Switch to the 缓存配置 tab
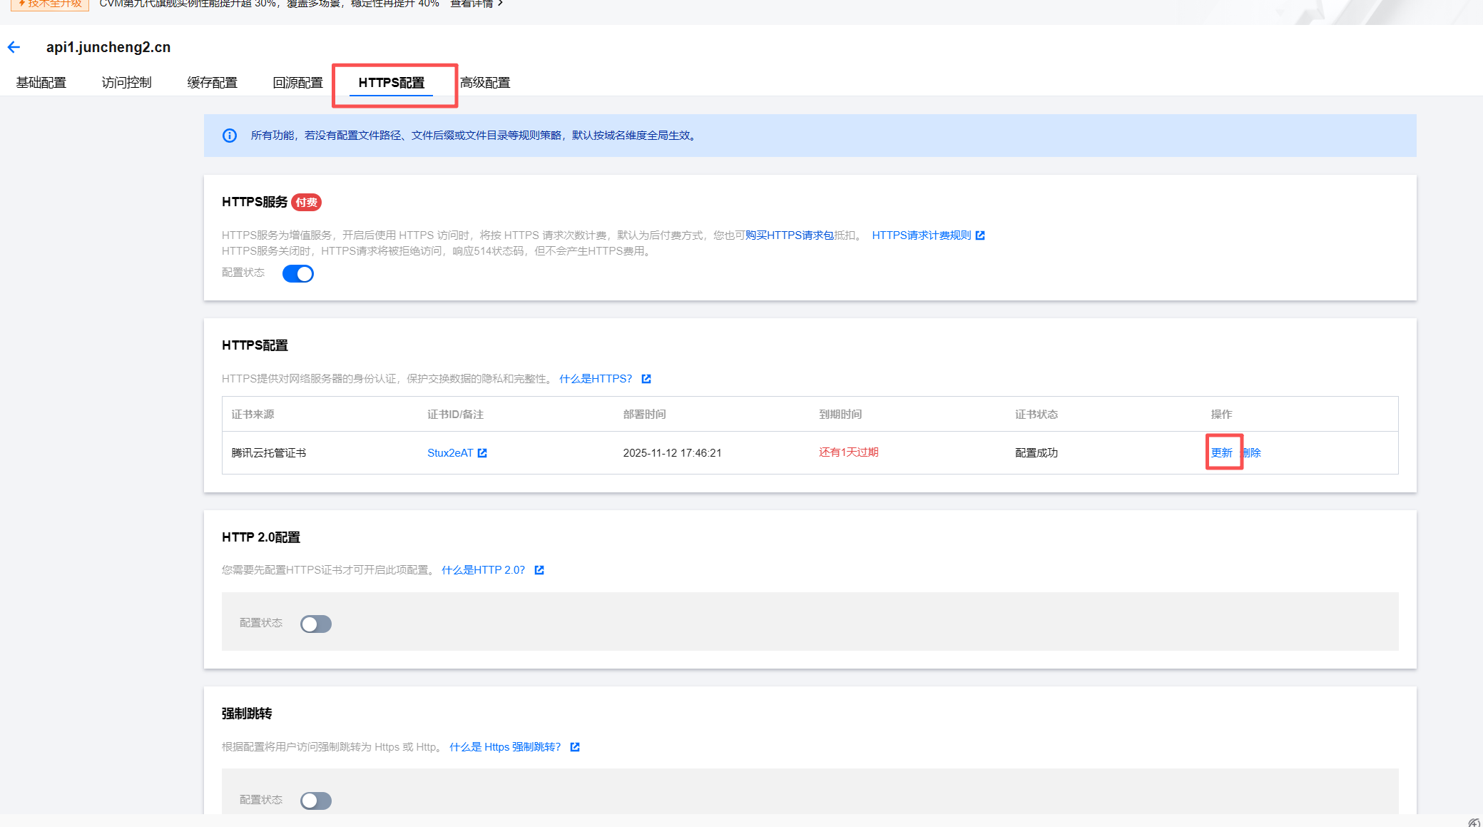The image size is (1483, 827). point(212,83)
